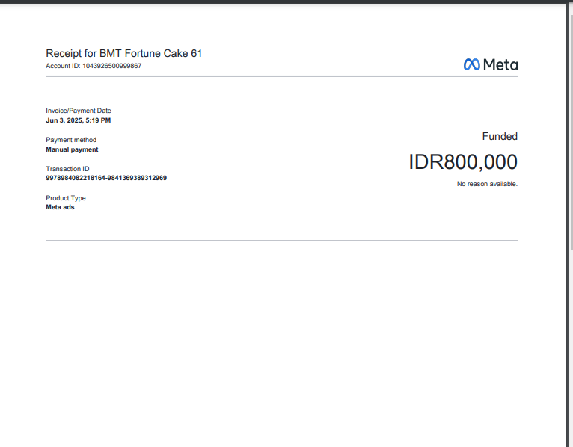Click the Transaction ID label
The width and height of the screenshot is (573, 447).
pyautogui.click(x=67, y=169)
